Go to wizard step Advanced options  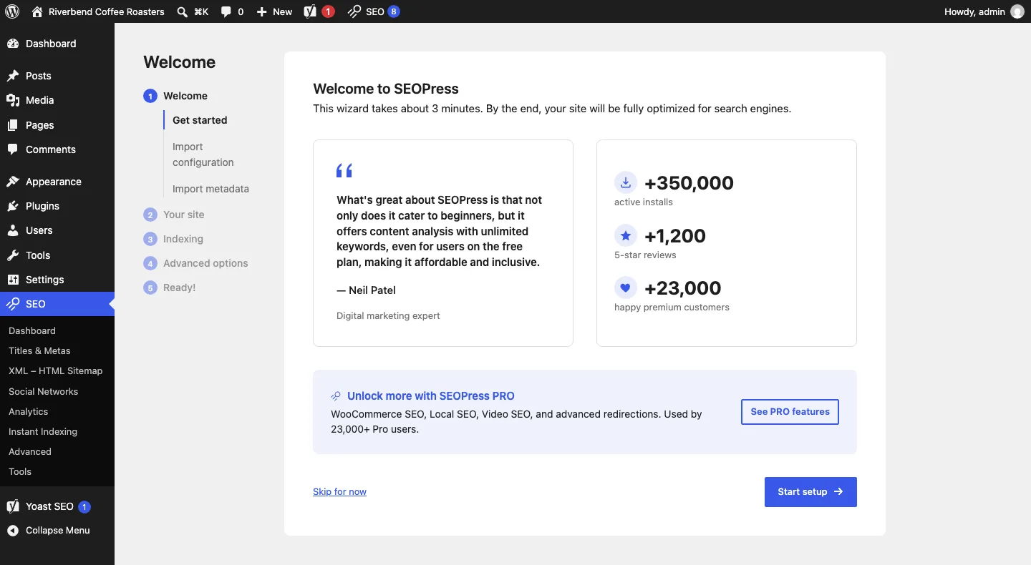pos(195,263)
